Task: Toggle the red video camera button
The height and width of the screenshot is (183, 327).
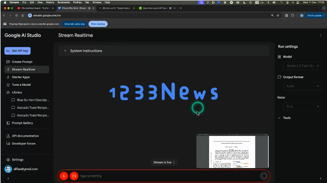Action: pos(74,176)
